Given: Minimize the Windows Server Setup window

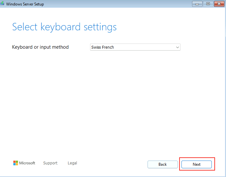Looking at the screenshot, I should click(197, 4).
